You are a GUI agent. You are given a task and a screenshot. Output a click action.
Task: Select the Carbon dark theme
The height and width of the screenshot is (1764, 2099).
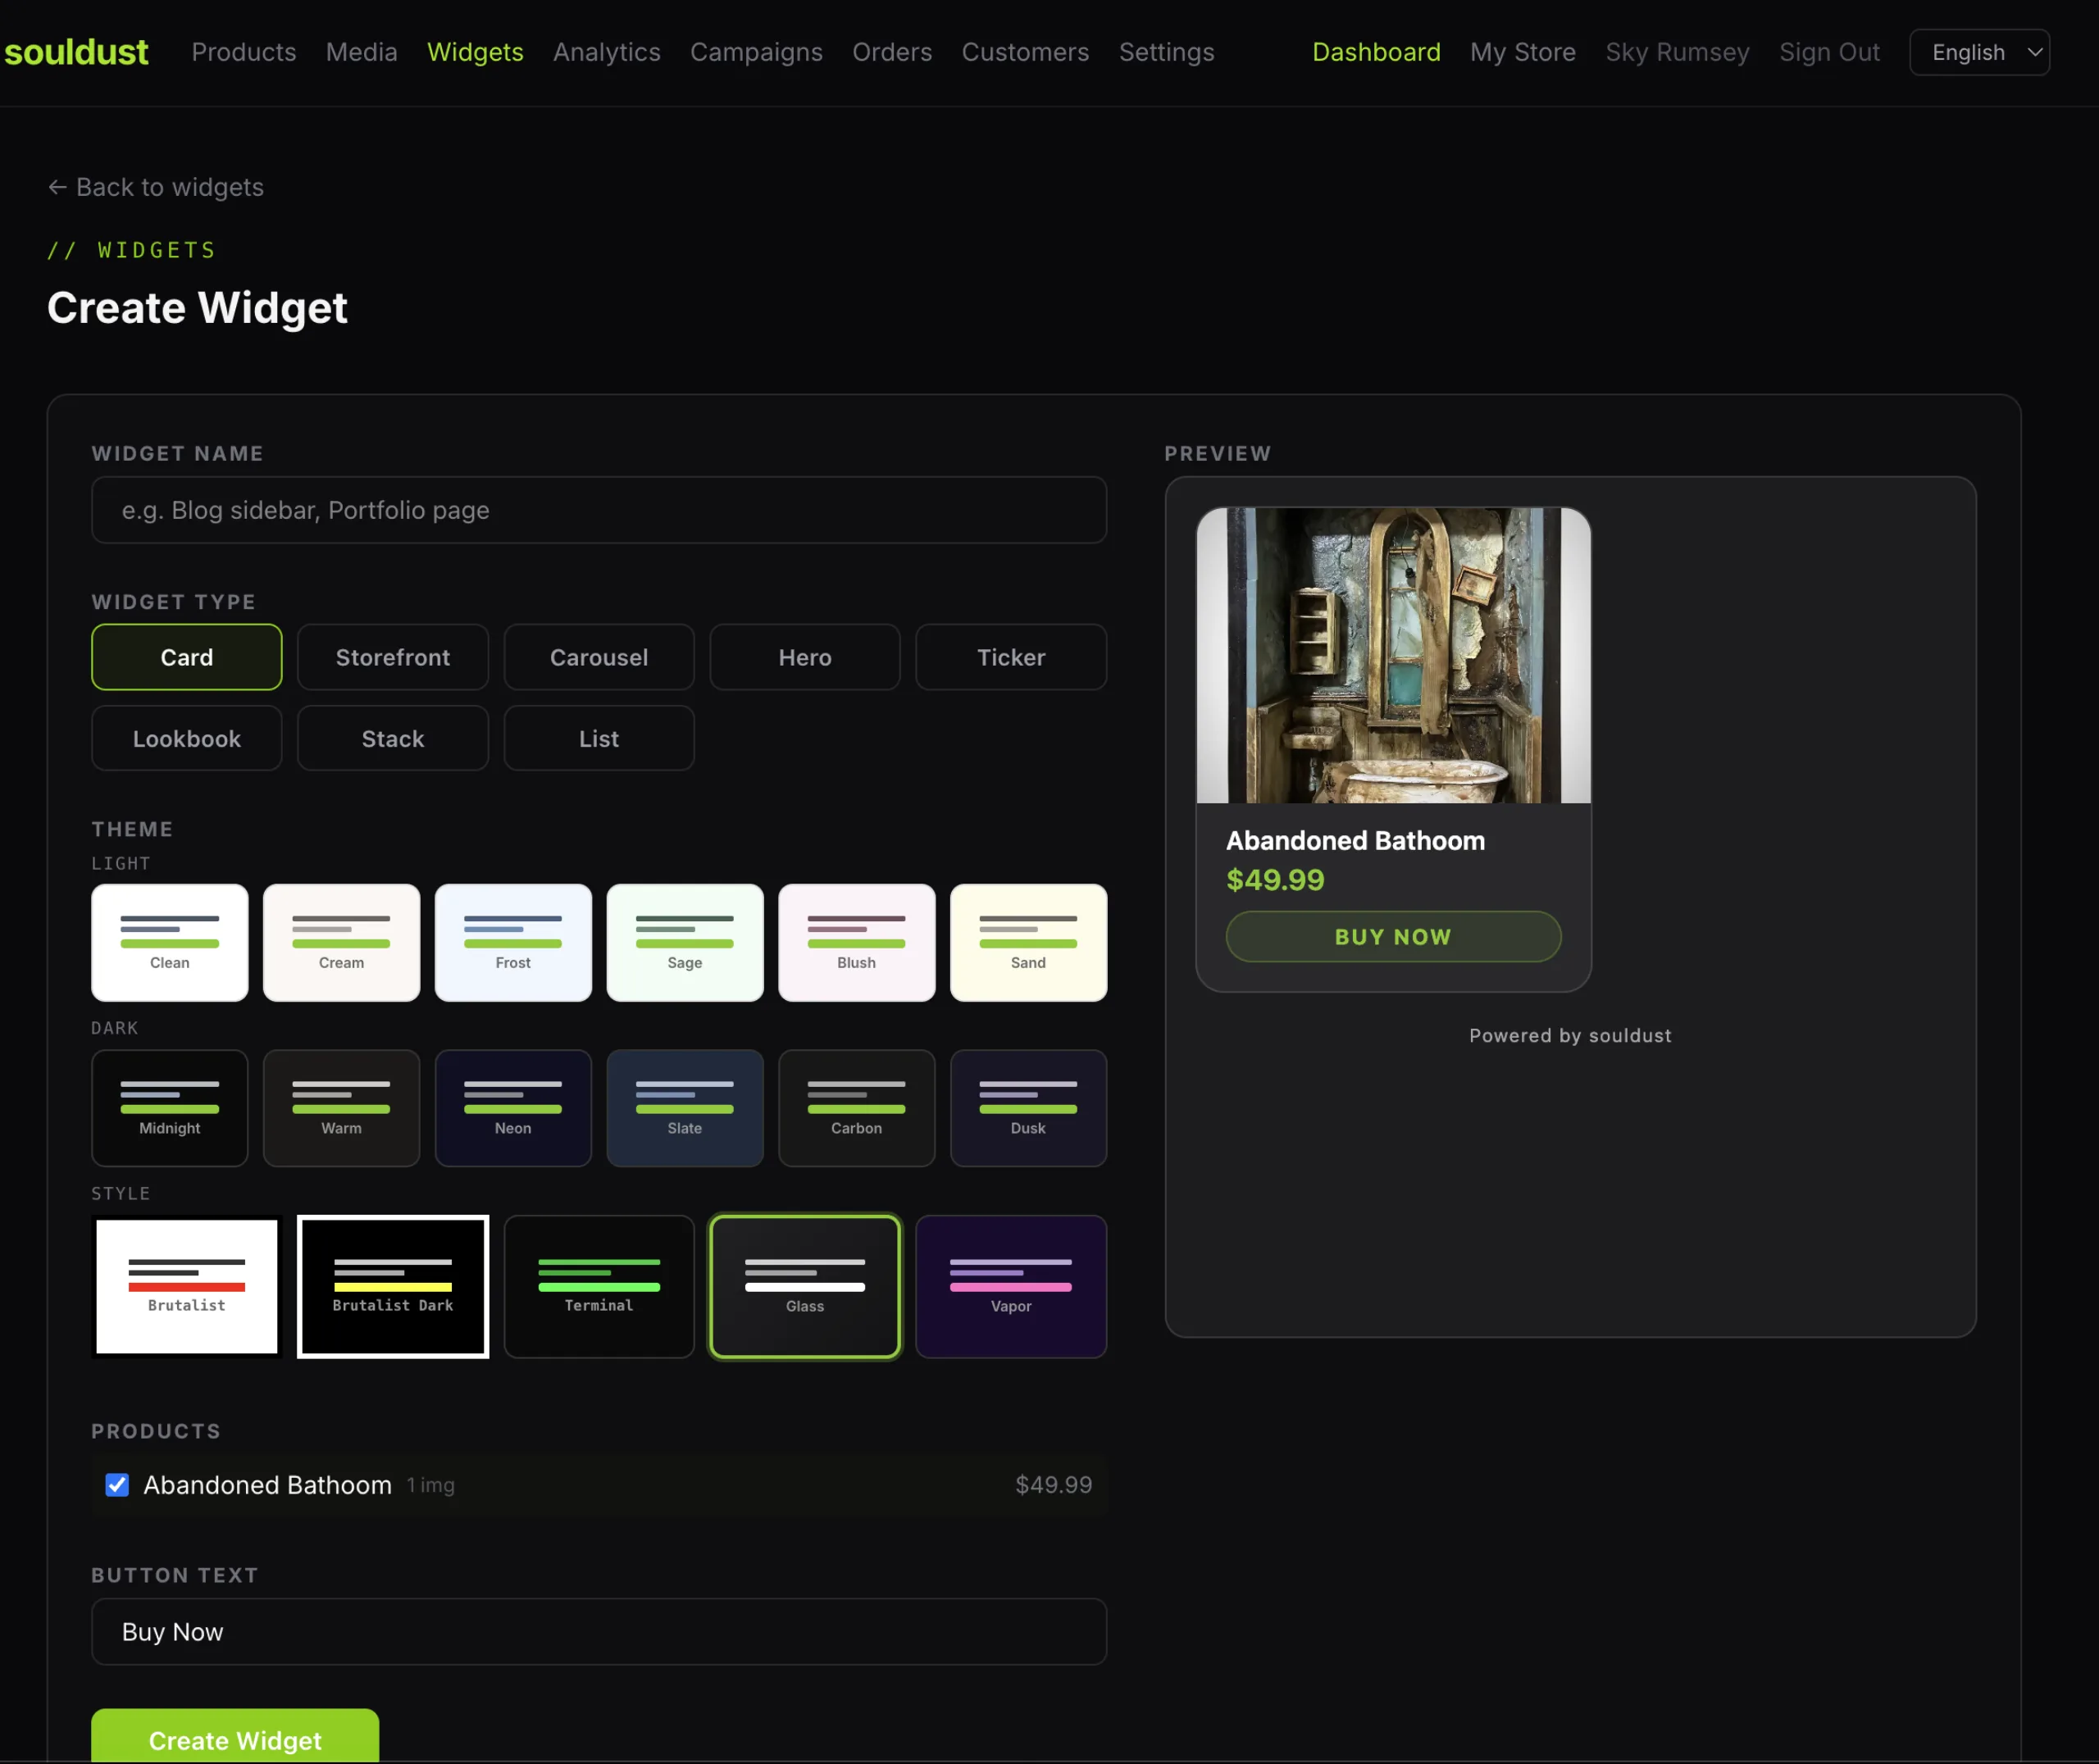tap(856, 1108)
